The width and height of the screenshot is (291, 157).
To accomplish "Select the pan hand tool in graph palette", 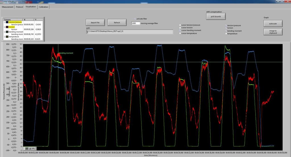I will pyautogui.click(x=34, y=149).
